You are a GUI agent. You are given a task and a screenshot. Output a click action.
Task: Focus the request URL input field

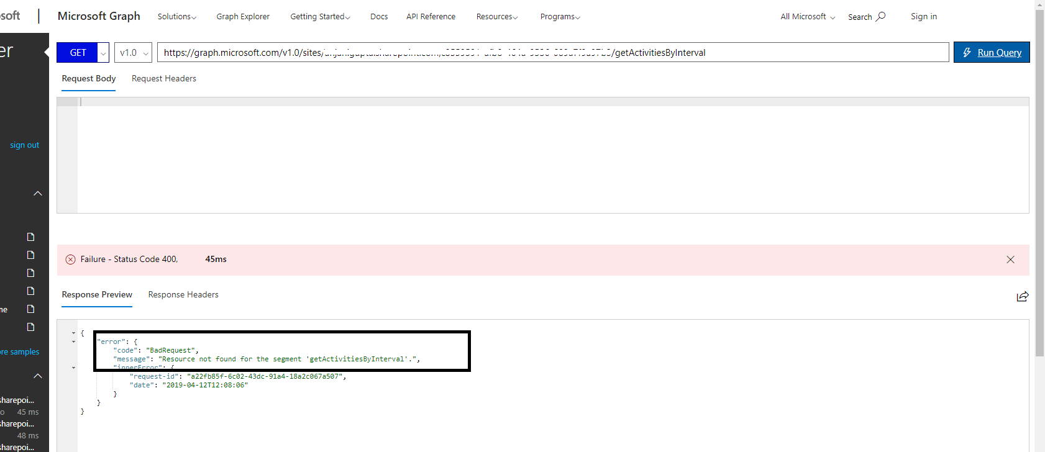553,52
